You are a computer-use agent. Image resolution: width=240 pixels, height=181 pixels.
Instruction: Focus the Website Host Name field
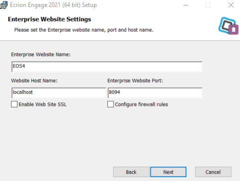(x=59, y=93)
